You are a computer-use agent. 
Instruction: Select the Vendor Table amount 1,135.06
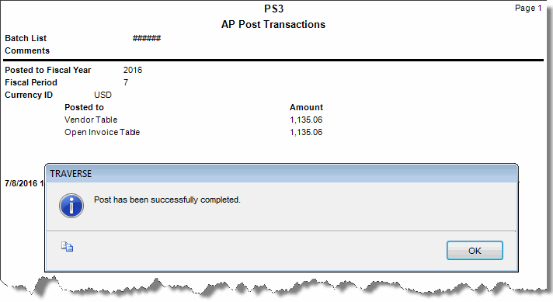coord(306,120)
